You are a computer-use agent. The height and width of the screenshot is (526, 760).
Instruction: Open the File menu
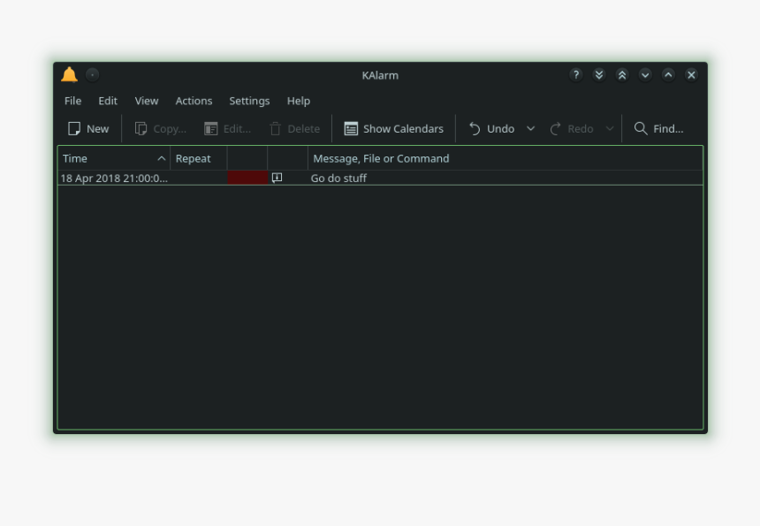tap(72, 101)
